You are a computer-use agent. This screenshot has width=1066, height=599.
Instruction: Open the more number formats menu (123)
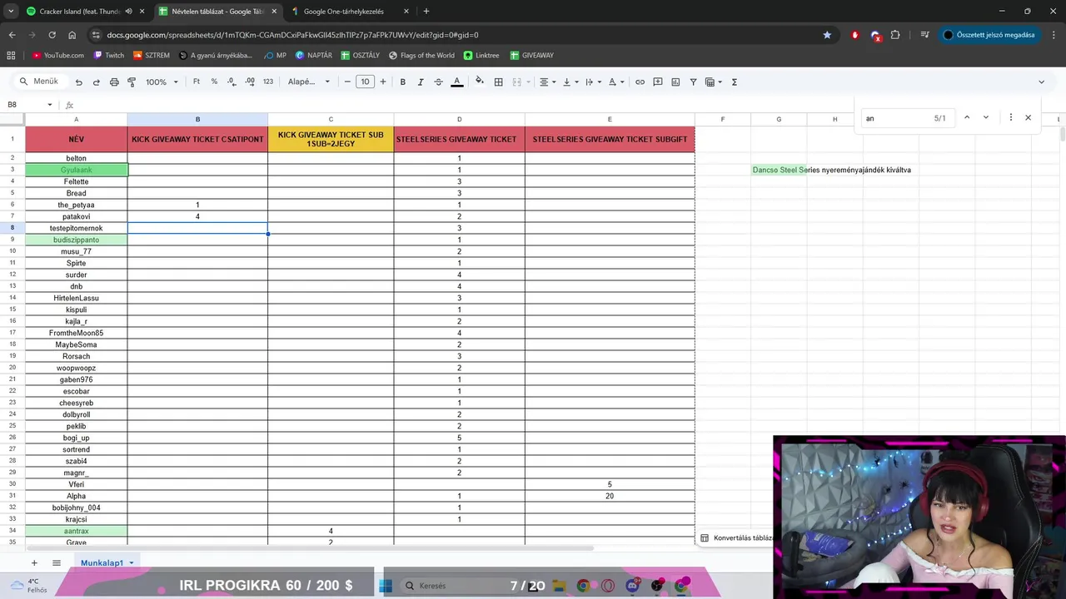(x=268, y=82)
